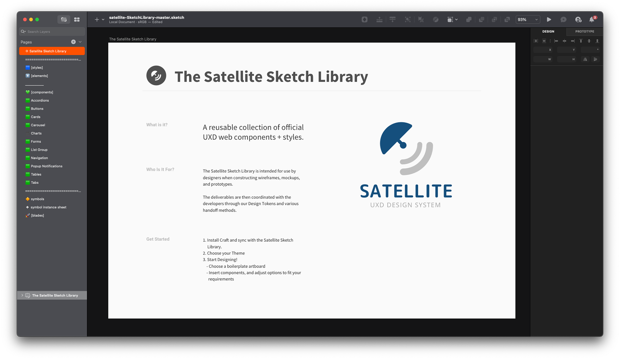This screenshot has height=359, width=620.
Task: Switch to the Design tab
Action: click(548, 31)
